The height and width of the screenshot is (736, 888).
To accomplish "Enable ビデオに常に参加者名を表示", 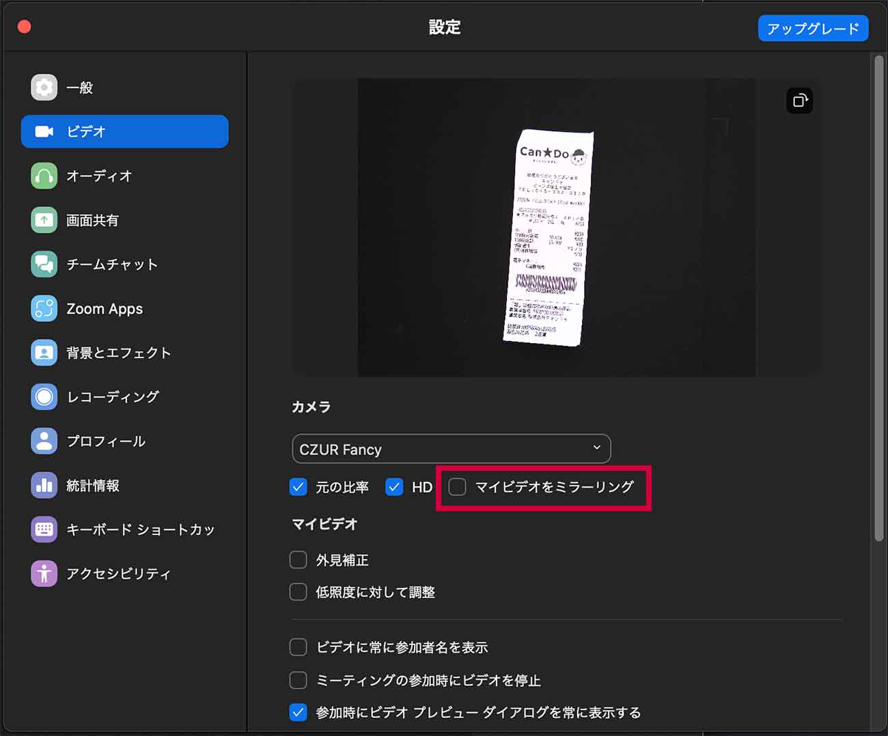I will [x=299, y=647].
